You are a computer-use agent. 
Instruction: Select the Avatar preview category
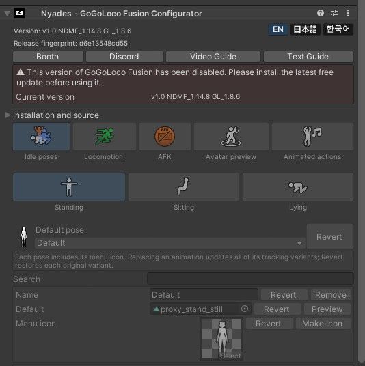tap(231, 137)
